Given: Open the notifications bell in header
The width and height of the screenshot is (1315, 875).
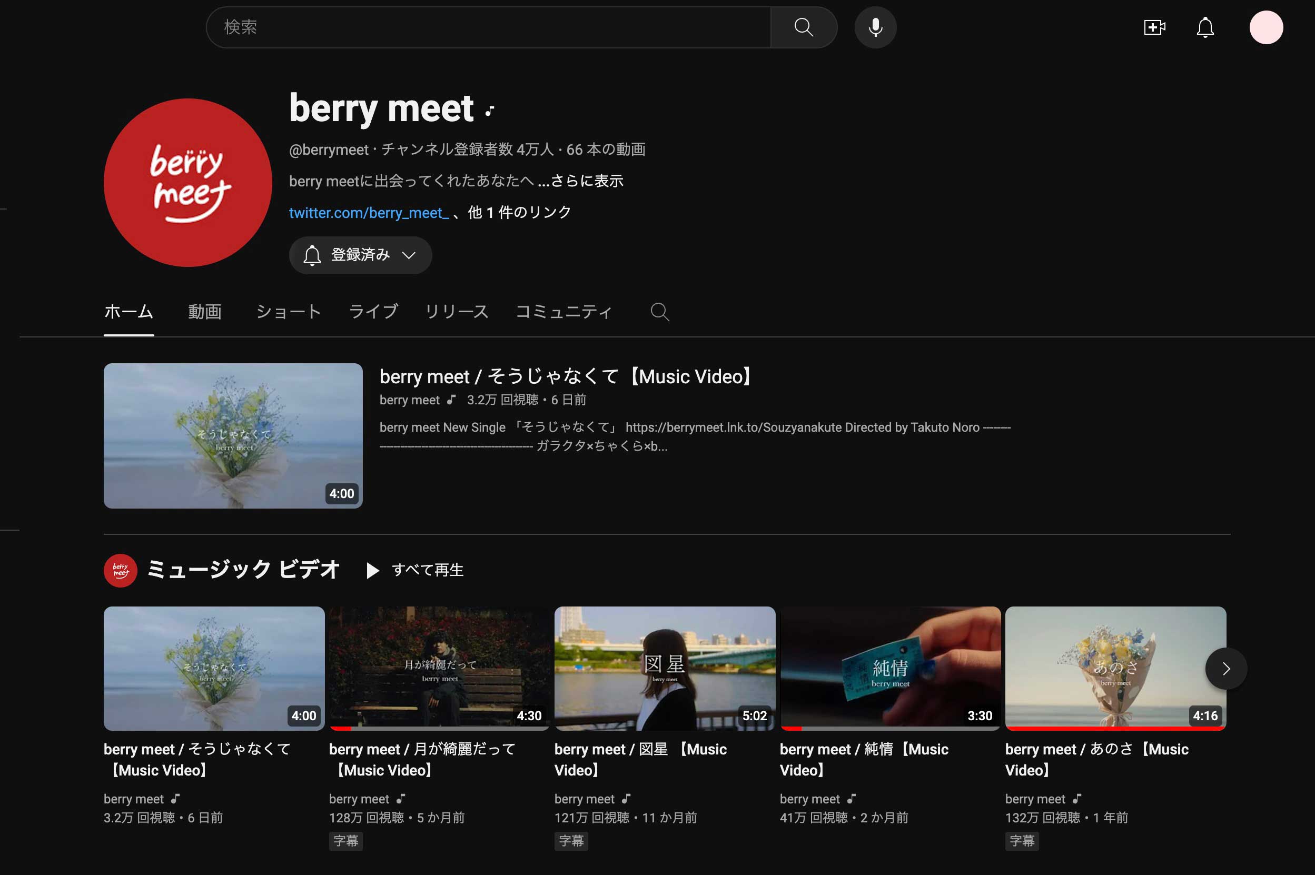Looking at the screenshot, I should point(1205,27).
